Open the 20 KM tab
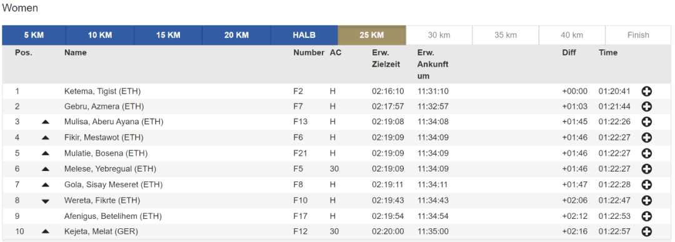This screenshot has width=675, height=242. [x=236, y=36]
